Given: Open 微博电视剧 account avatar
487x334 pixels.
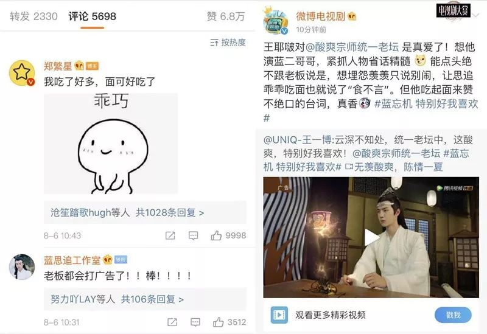Looking at the screenshot, I should point(276,21).
